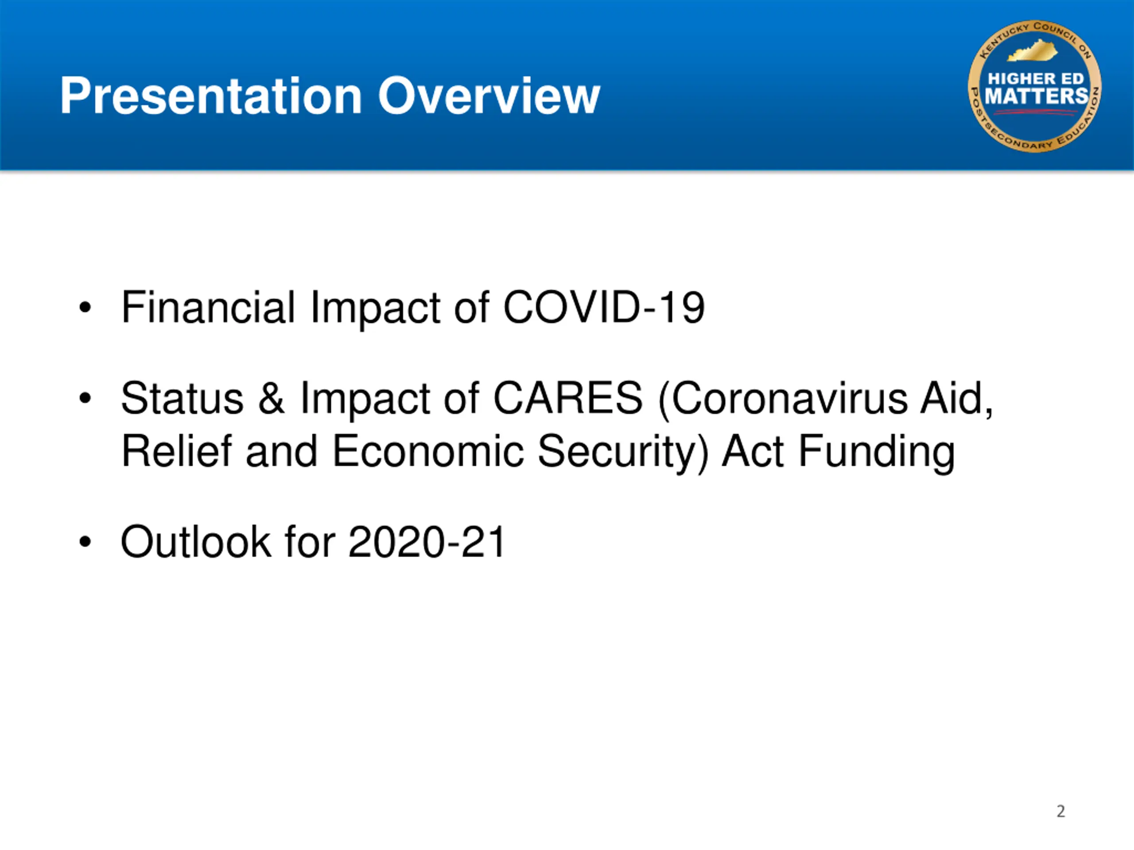
Task: Click the word CARES in second bullet
Action: [567, 398]
